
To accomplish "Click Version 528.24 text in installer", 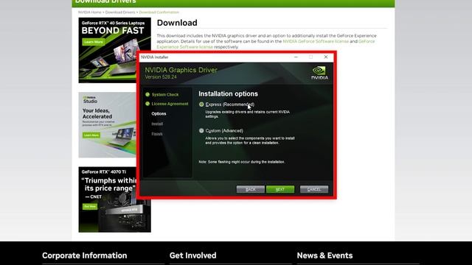I will click(x=161, y=77).
